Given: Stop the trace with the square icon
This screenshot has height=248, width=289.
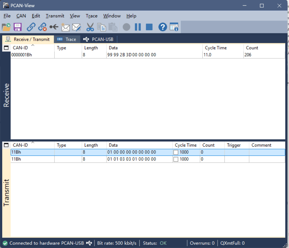Looking at the screenshot, I should pos(149,27).
